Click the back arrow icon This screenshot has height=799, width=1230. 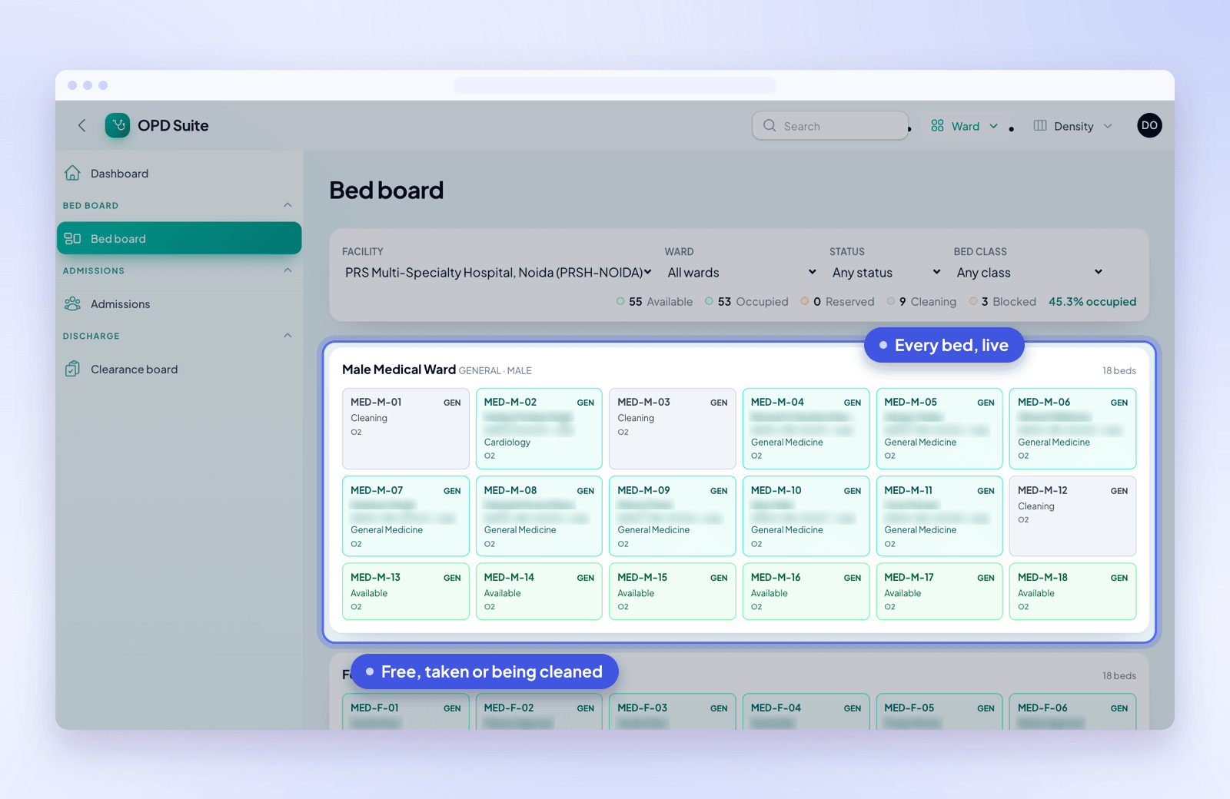pos(82,125)
